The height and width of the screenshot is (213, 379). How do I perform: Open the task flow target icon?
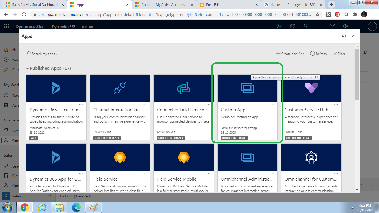292,26
